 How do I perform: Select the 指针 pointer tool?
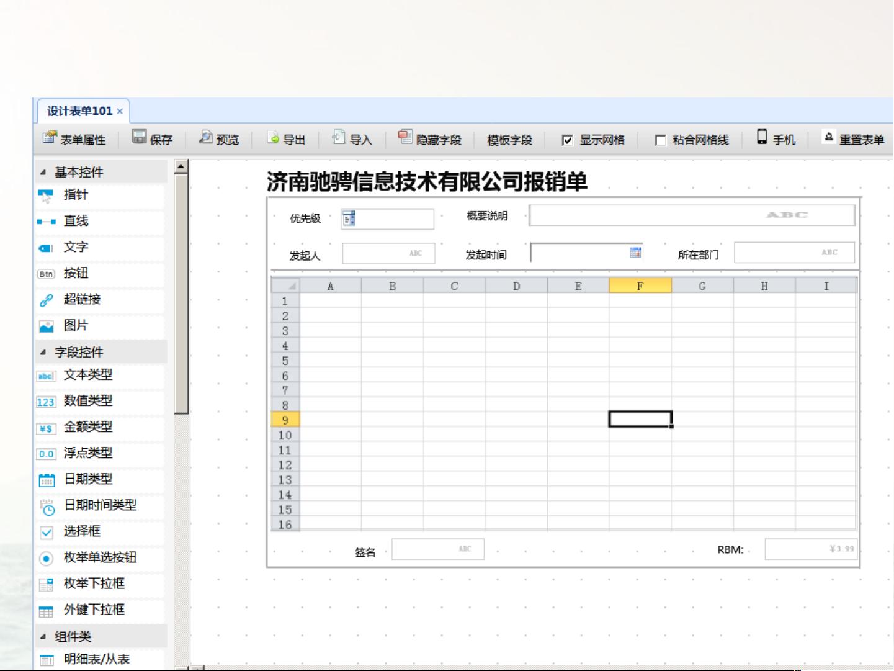(101, 195)
